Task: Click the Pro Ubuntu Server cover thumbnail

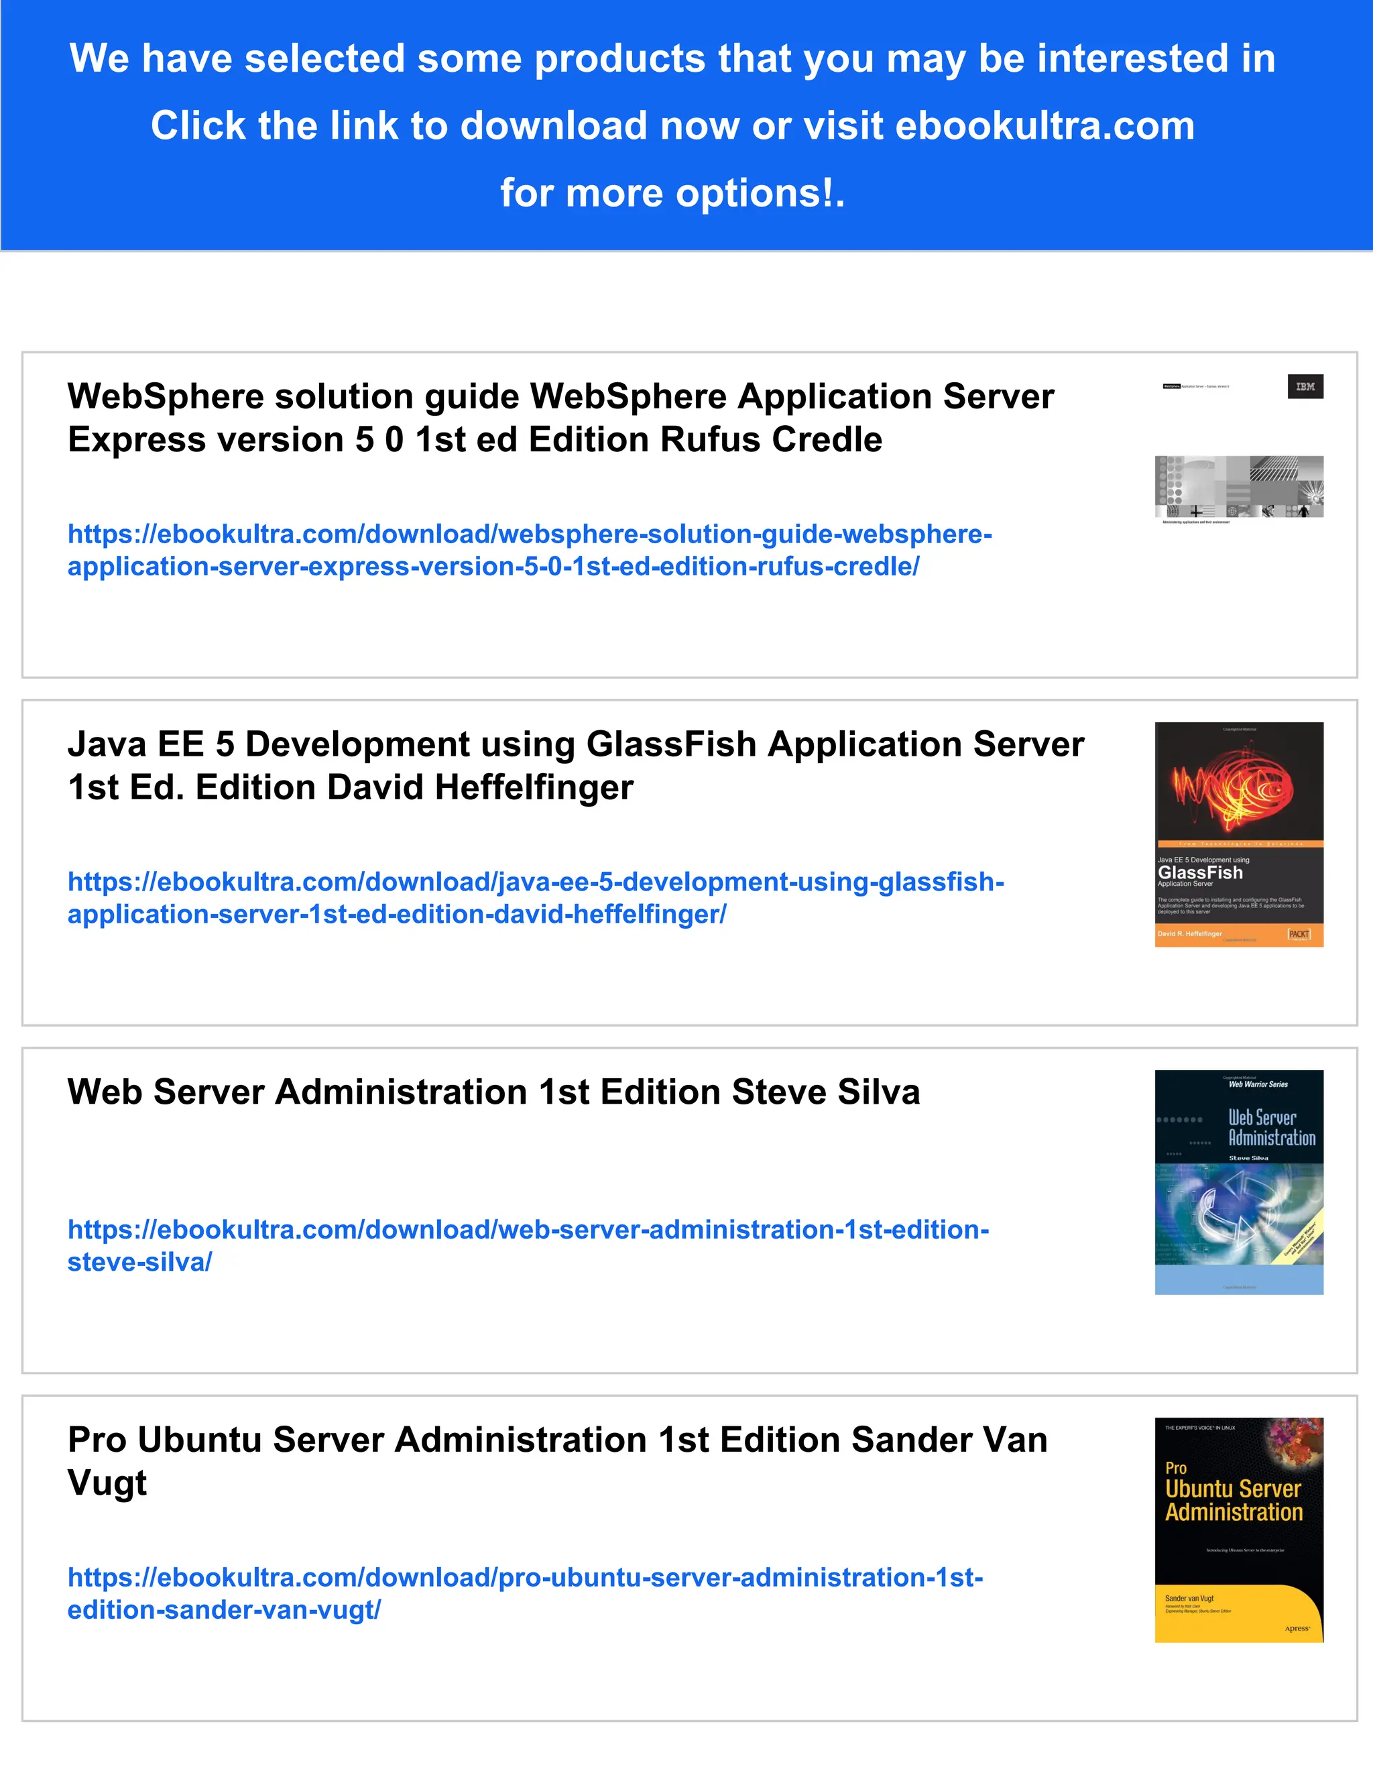Action: (1238, 1530)
